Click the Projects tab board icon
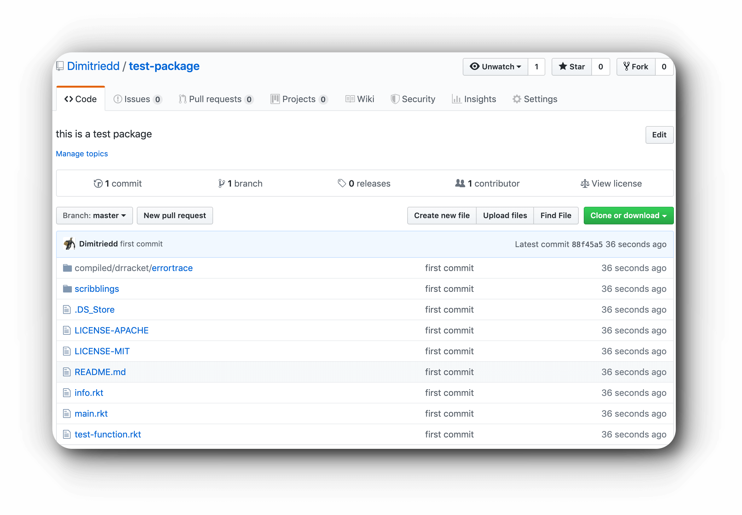This screenshot has height=515, width=742. click(275, 99)
